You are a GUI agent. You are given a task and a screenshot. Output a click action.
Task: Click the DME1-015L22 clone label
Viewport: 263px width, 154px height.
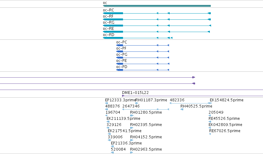[135, 93]
